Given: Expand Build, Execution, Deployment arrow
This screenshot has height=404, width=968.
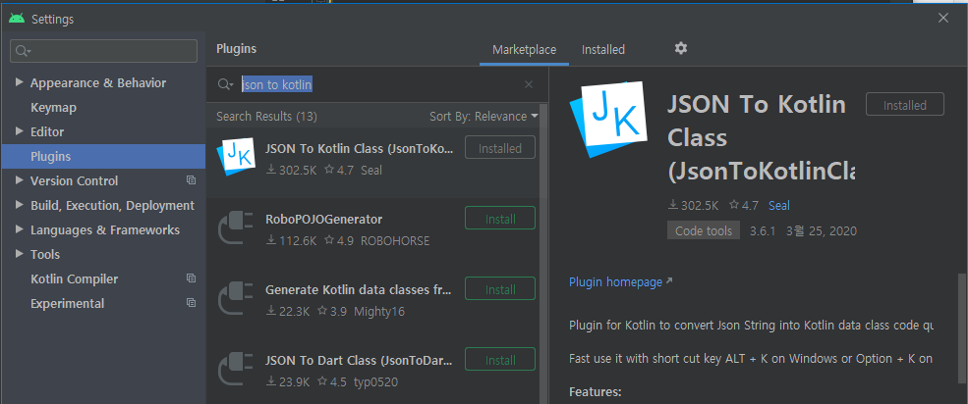Looking at the screenshot, I should (19, 205).
